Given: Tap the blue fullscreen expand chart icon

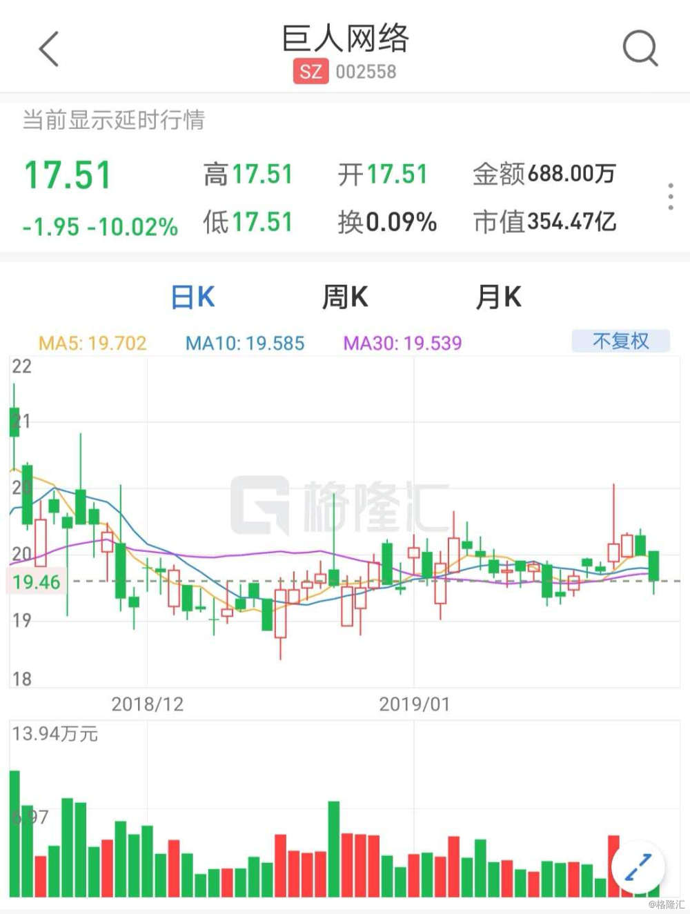Looking at the screenshot, I should [x=638, y=867].
